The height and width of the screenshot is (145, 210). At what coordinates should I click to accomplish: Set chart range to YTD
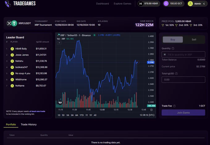[x=82, y=115]
